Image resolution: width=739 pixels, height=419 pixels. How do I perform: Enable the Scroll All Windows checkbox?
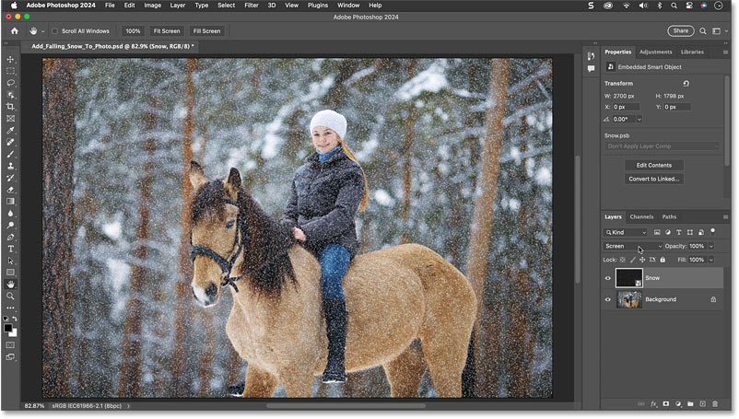[54, 30]
